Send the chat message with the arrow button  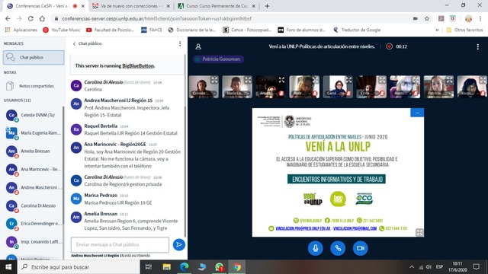click(x=179, y=245)
